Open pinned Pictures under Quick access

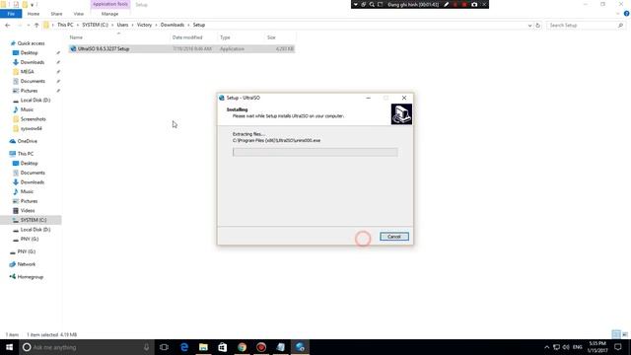tap(29, 91)
